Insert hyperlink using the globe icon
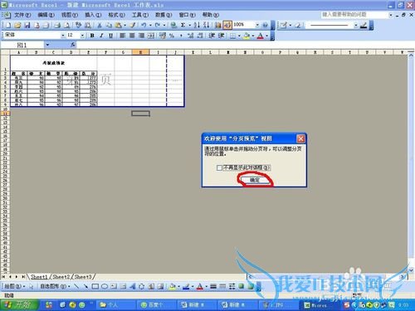This screenshot has width=415, height=311. click(173, 26)
